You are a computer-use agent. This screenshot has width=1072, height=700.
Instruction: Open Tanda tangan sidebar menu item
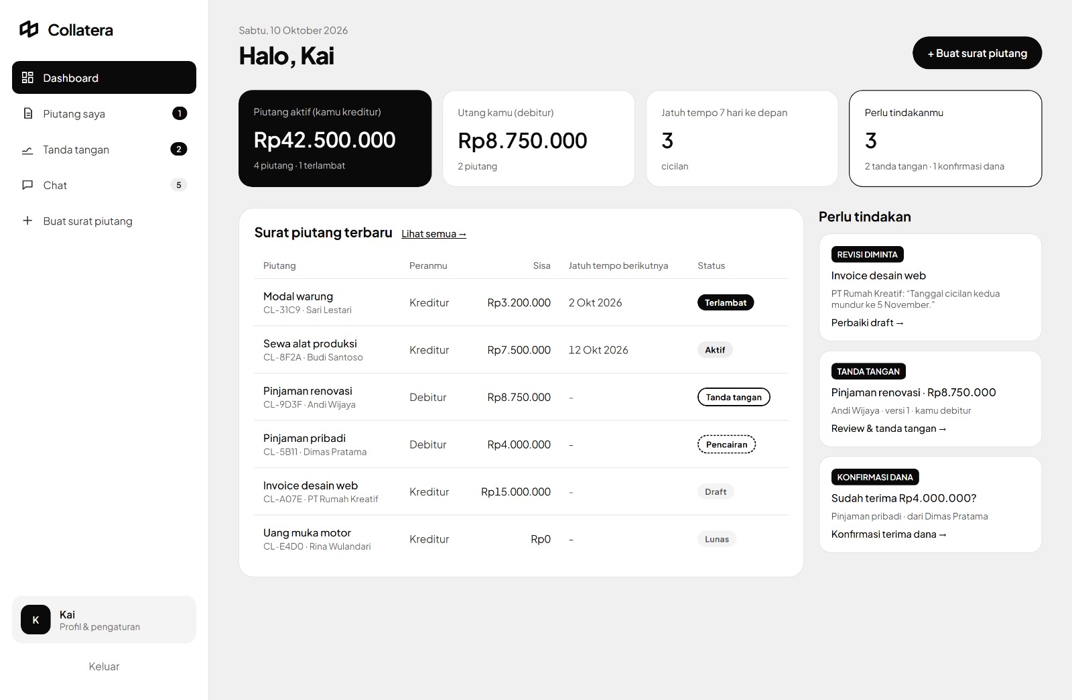[x=104, y=150]
